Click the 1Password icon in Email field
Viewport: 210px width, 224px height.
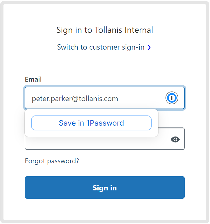[172, 98]
